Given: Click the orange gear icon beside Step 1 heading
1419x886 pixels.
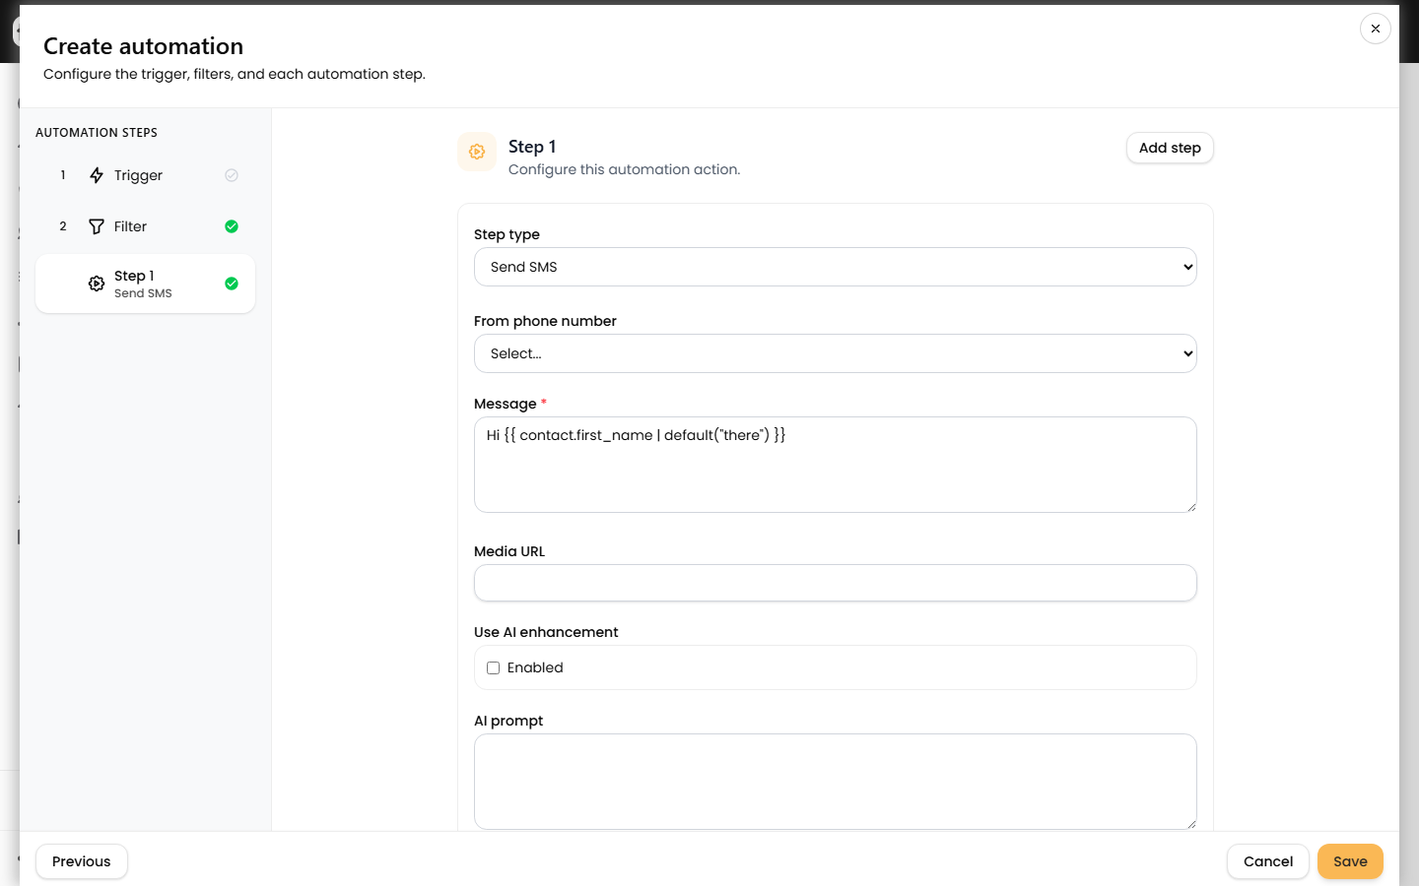Looking at the screenshot, I should (477, 152).
